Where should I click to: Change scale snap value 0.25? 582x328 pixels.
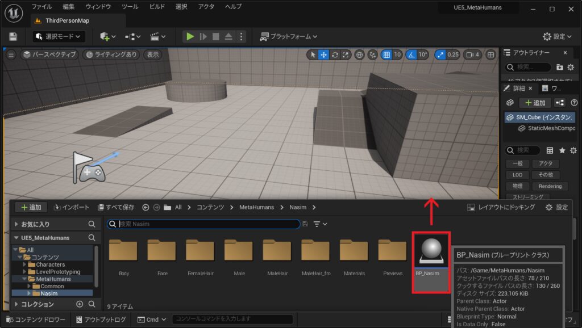tap(453, 54)
